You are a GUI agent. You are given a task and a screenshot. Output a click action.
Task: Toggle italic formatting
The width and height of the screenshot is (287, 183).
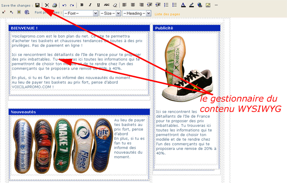tap(90, 5)
